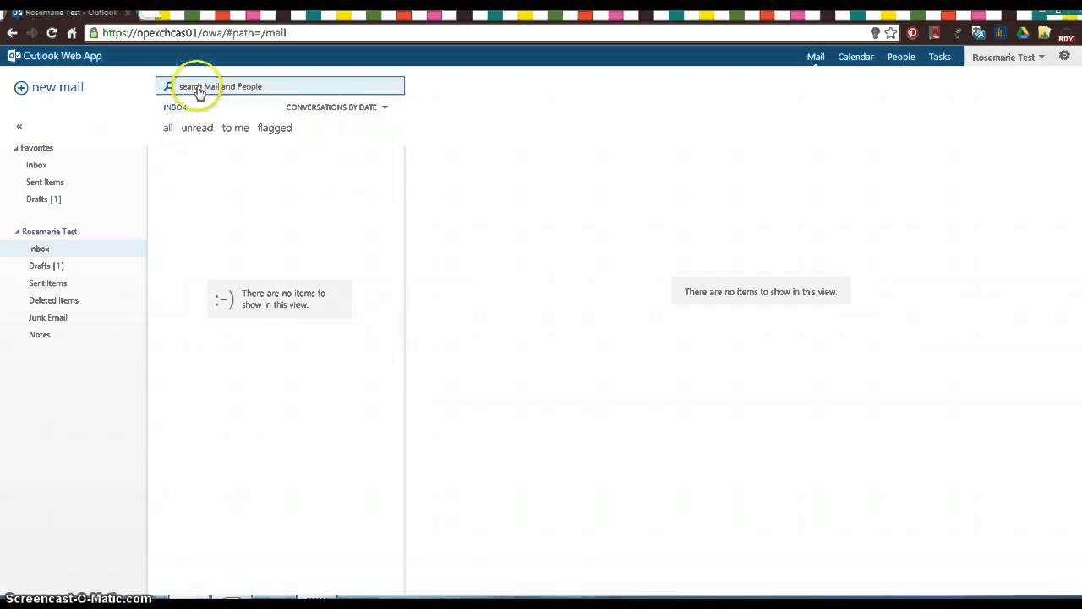Open the Junk Email folder
Viewport: 1082px width, 609px height.
pos(48,317)
